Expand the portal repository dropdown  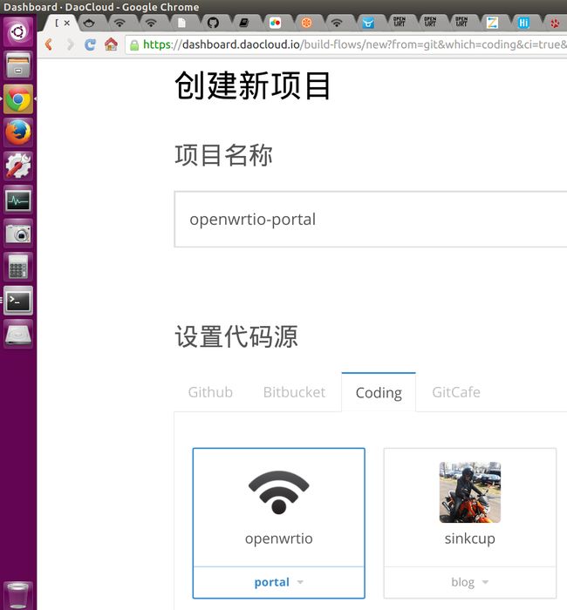[x=279, y=582]
